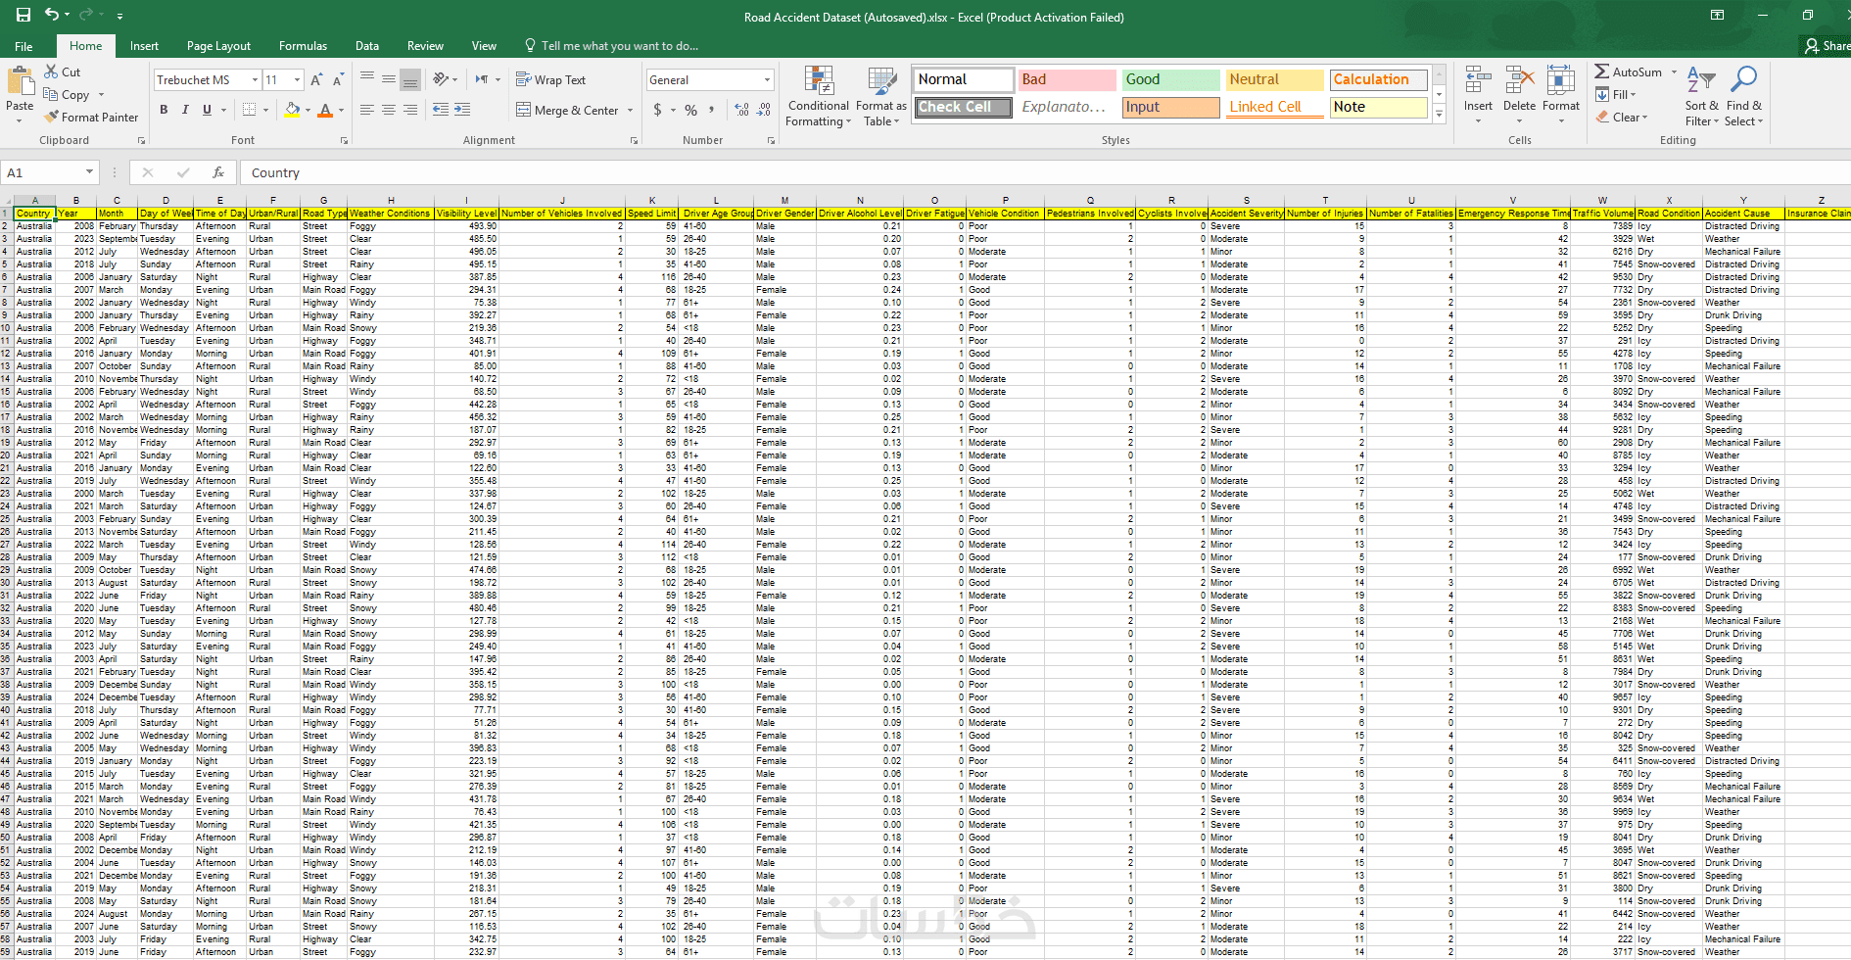Open the Formulas ribbon tab
1851x960 pixels.
click(303, 46)
